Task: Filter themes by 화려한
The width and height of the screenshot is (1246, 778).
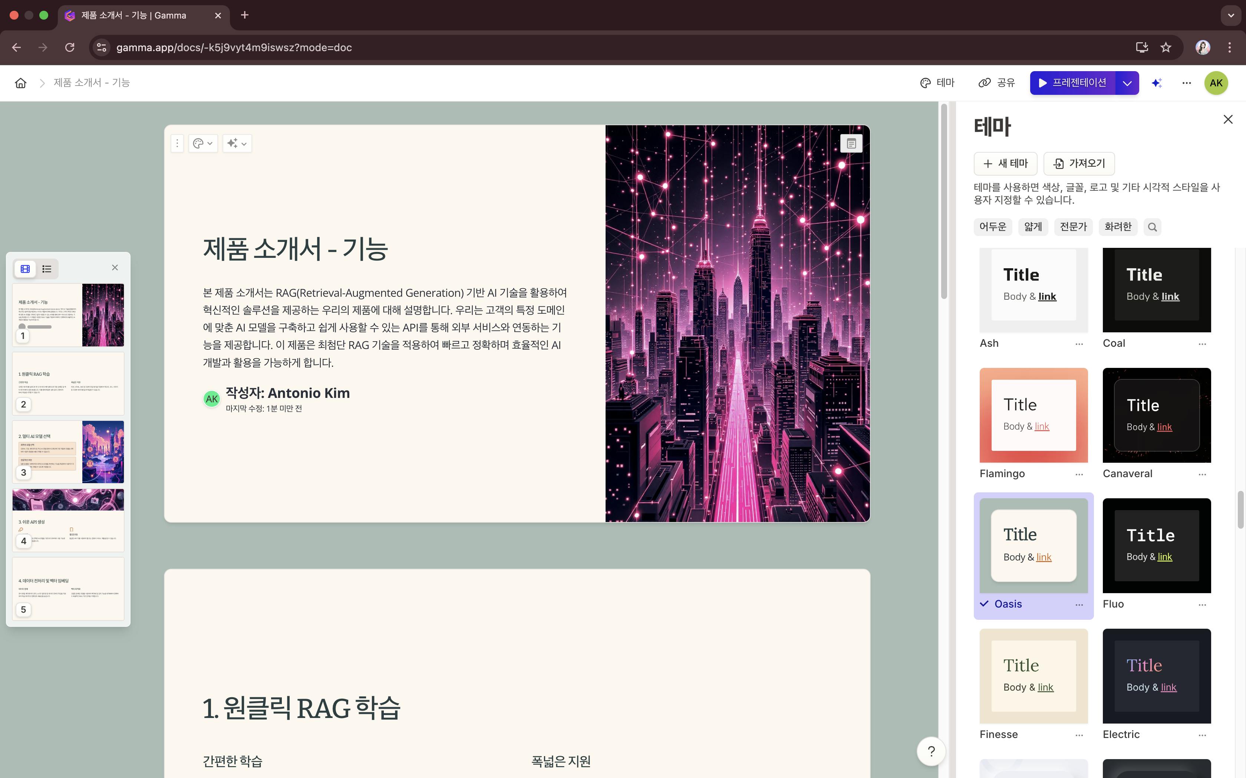Action: [1118, 227]
